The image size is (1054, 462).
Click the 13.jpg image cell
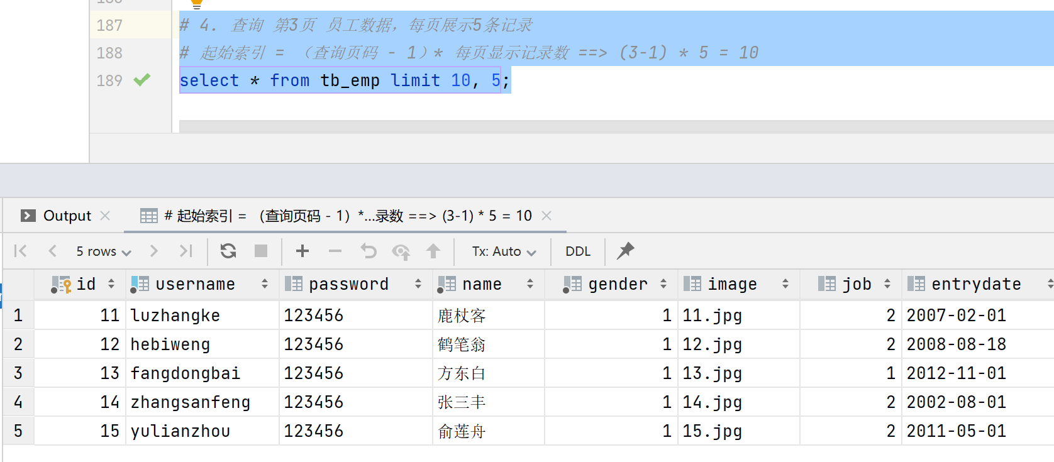(x=739, y=373)
